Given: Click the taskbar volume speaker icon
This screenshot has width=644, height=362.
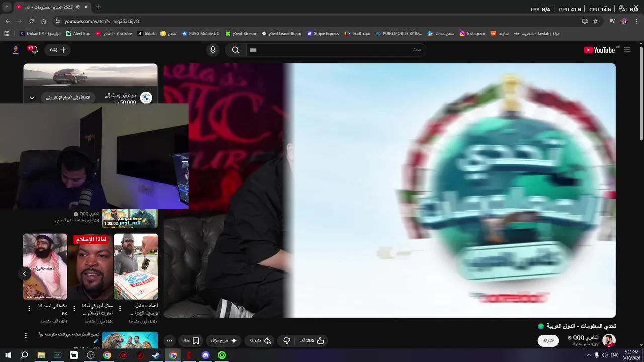Looking at the screenshot, I should (604, 355).
